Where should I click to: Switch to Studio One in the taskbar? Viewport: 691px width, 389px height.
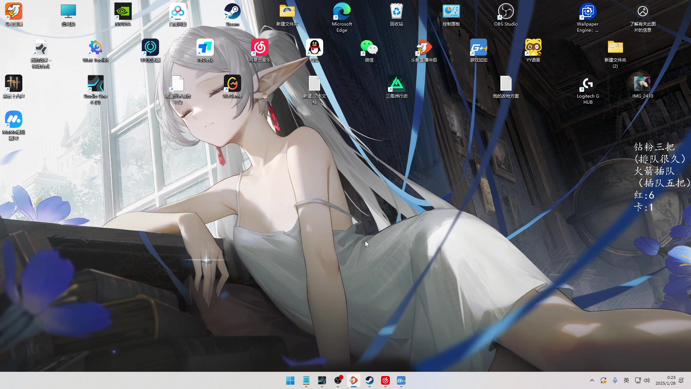pos(322,380)
